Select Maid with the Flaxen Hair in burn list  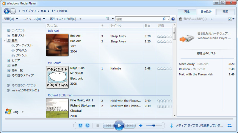point(207,75)
